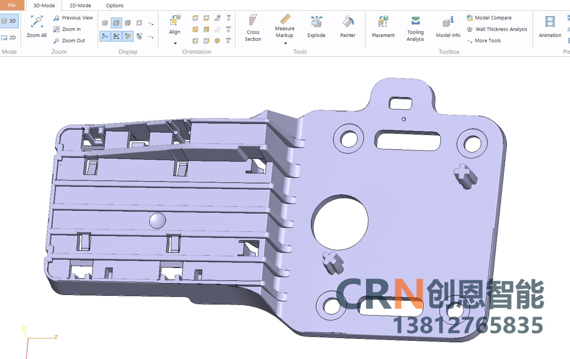Switch to isometric view cube icon
570x359 pixels.
pos(217,41)
